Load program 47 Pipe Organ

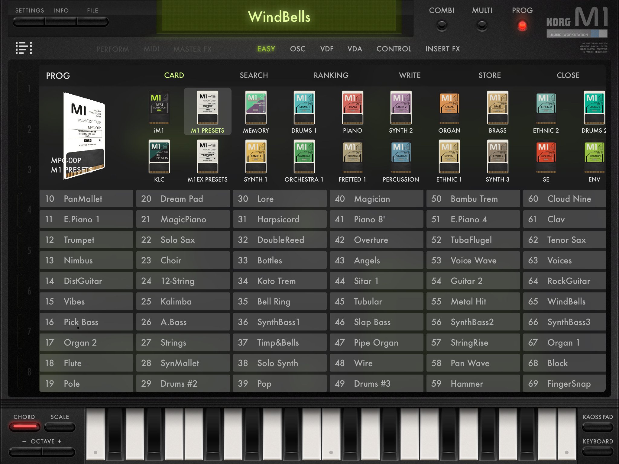(x=376, y=343)
